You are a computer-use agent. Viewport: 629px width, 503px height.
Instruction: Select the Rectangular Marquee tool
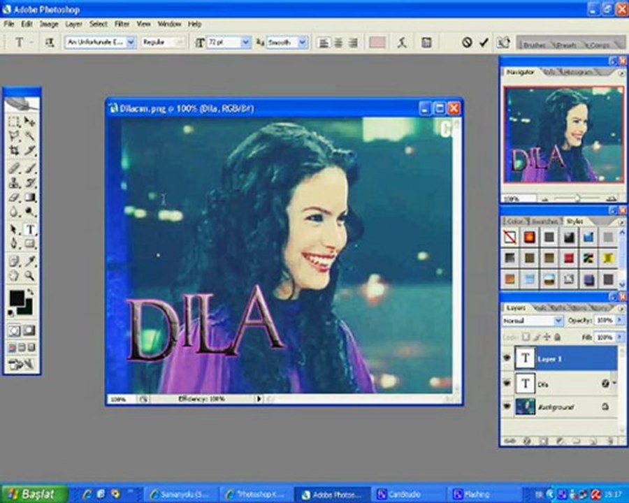click(14, 122)
